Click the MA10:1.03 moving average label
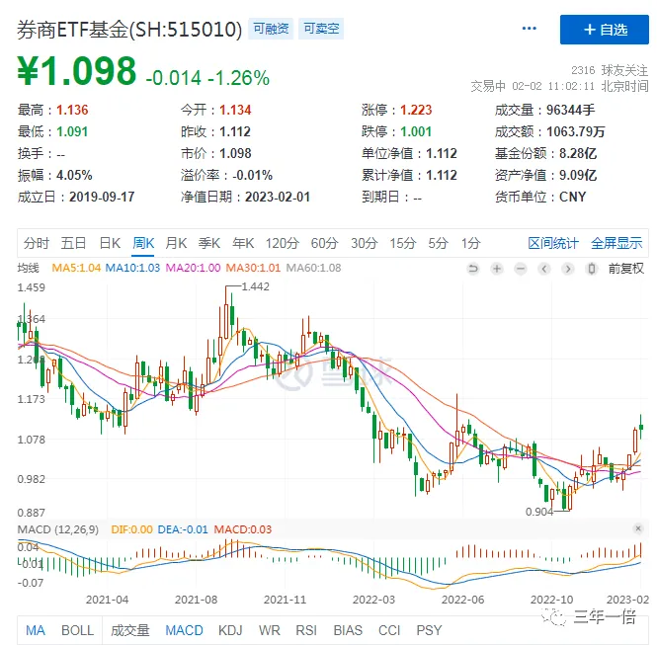The height and width of the screenshot is (645, 657). (x=132, y=268)
